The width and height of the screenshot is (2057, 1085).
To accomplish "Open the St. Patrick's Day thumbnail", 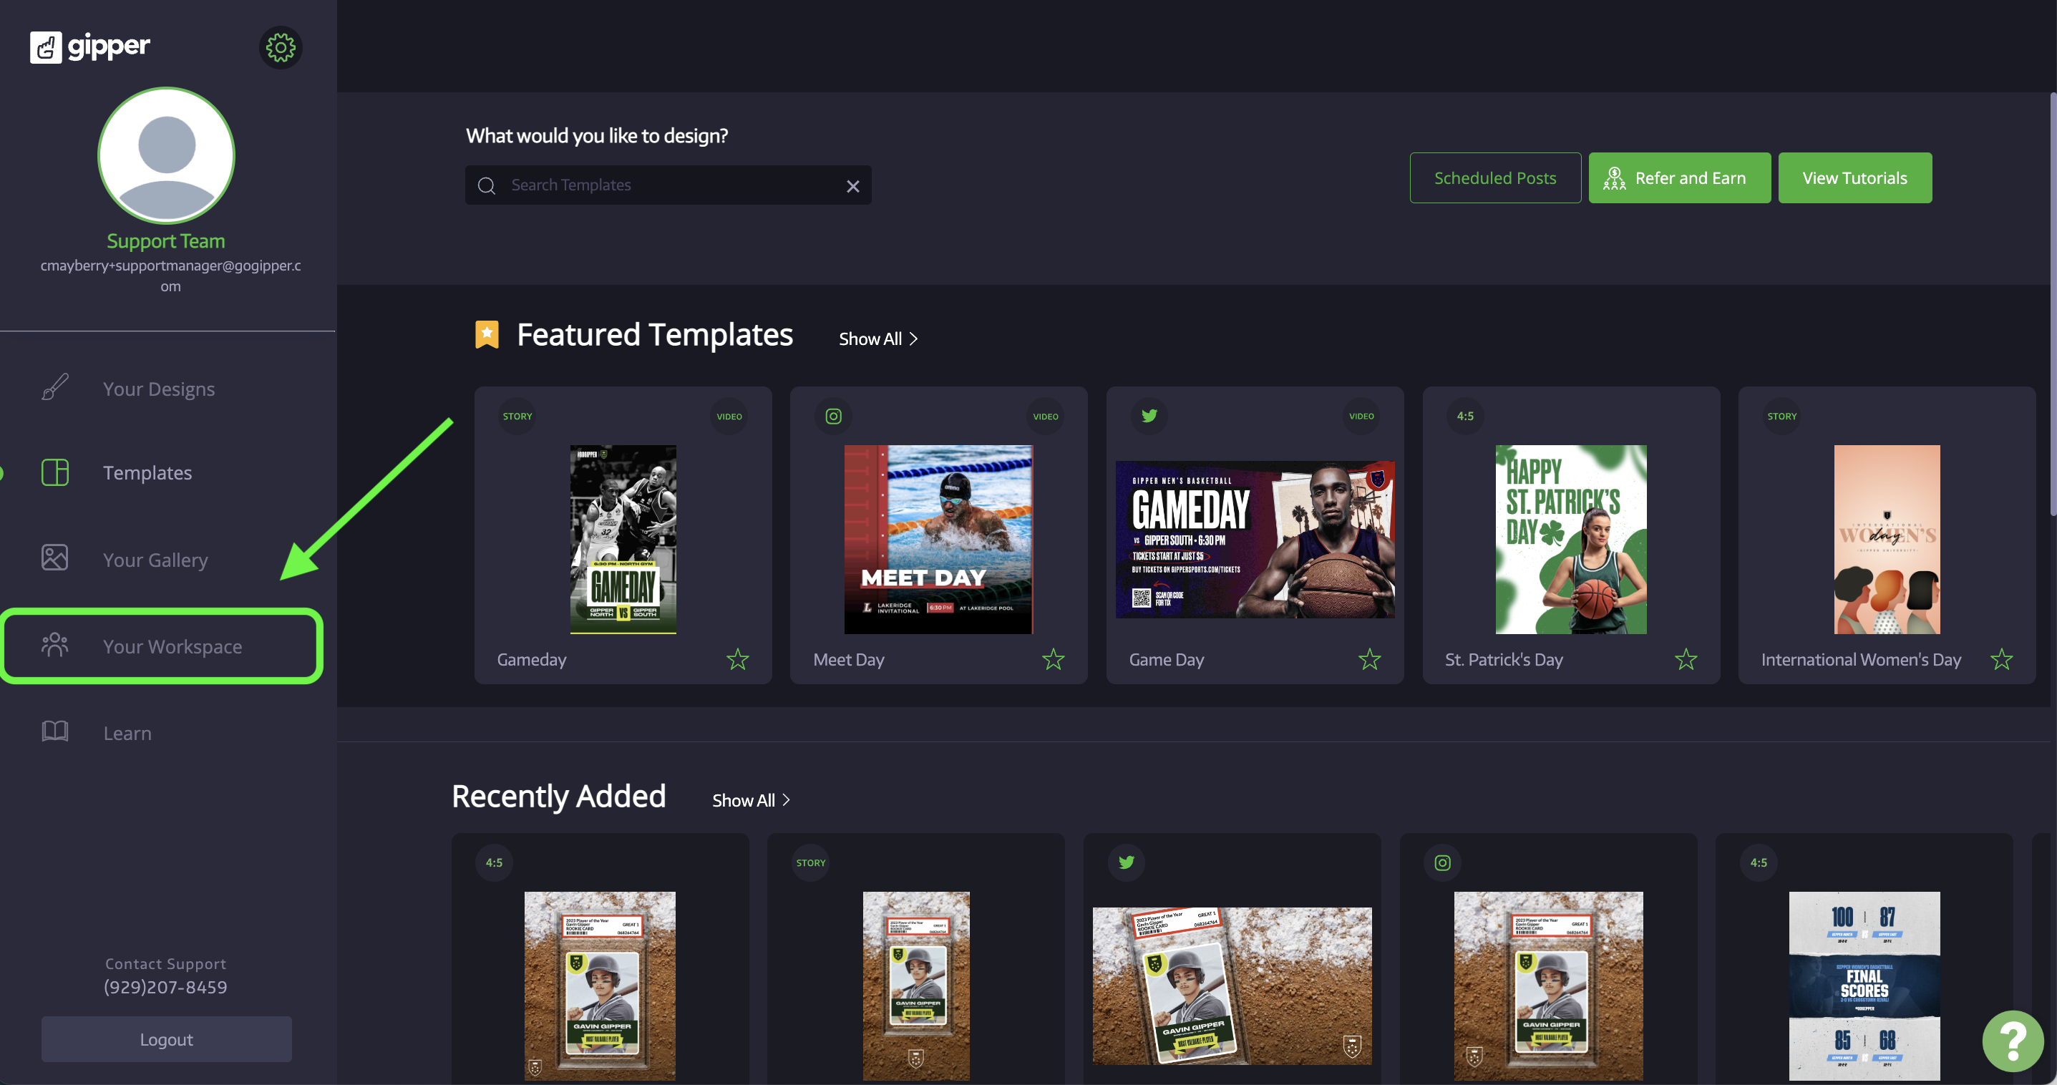I will (1571, 540).
